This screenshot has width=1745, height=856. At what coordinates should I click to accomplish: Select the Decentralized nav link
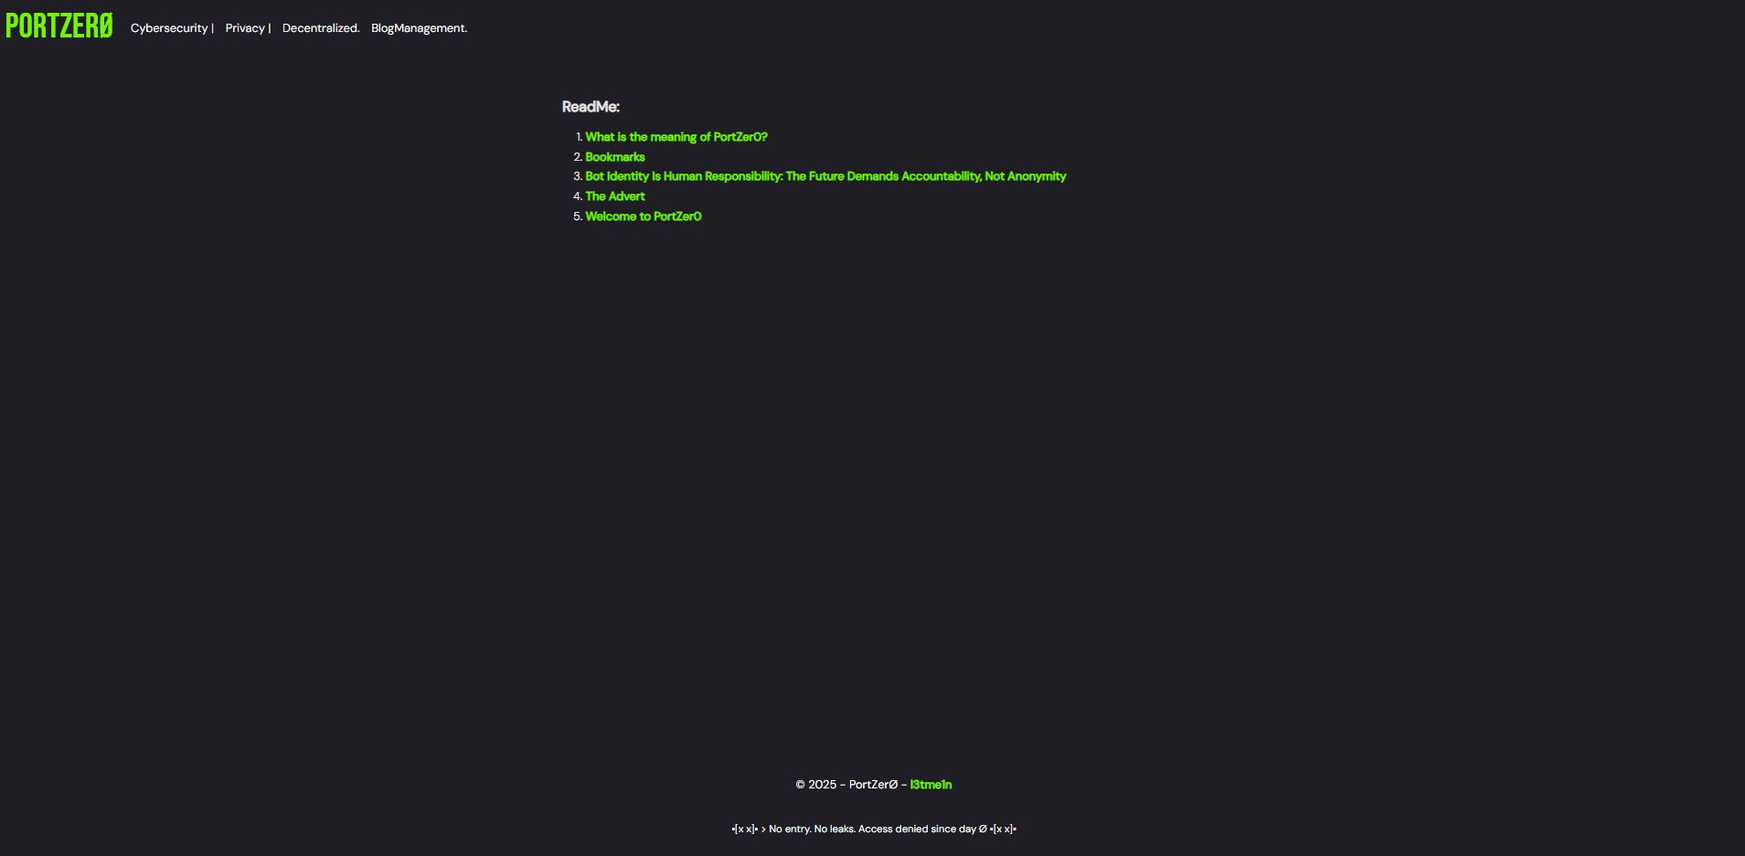320,28
